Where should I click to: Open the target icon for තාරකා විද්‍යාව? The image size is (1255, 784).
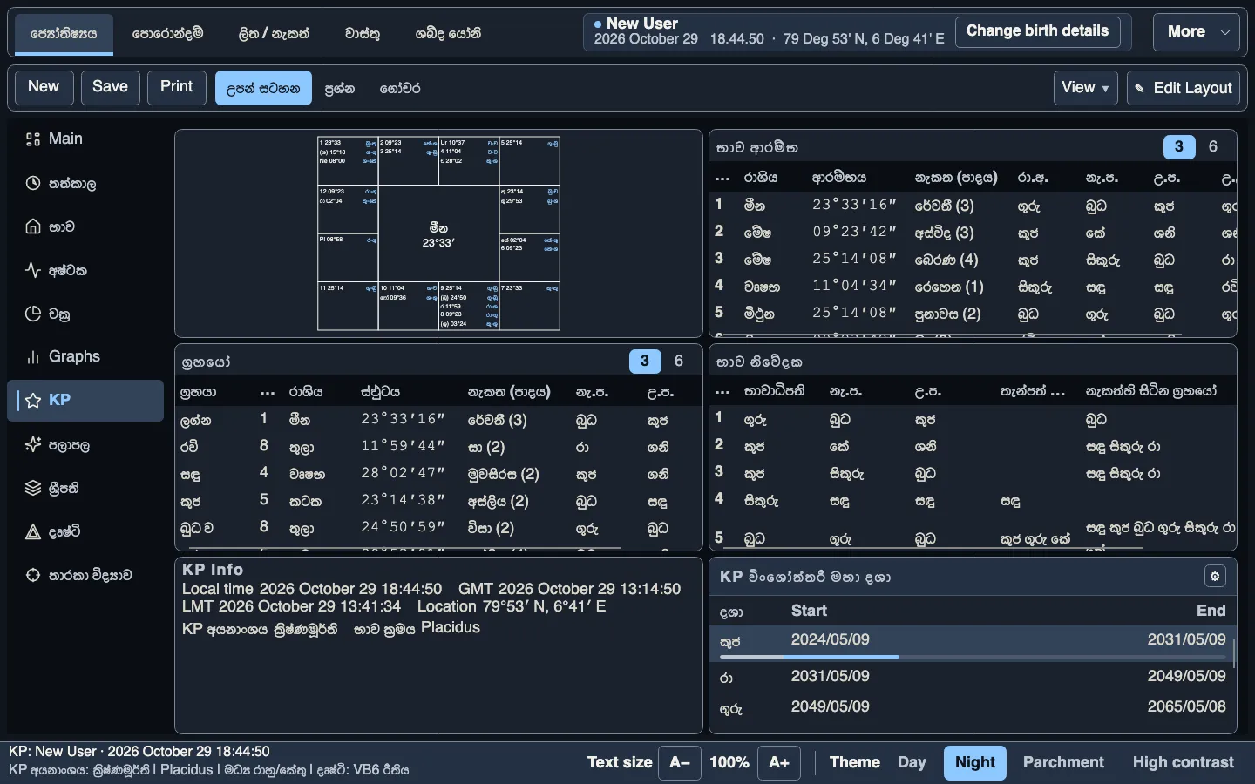pyautogui.click(x=33, y=575)
